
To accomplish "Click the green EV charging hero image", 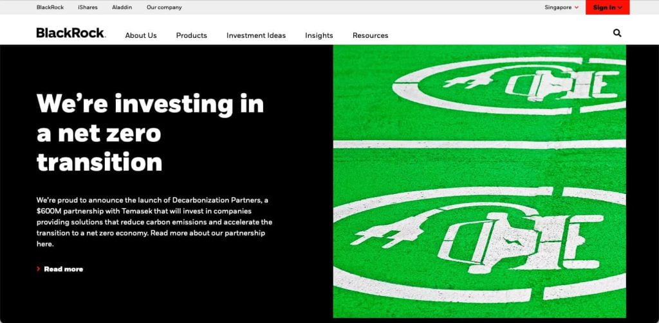I will (x=479, y=181).
